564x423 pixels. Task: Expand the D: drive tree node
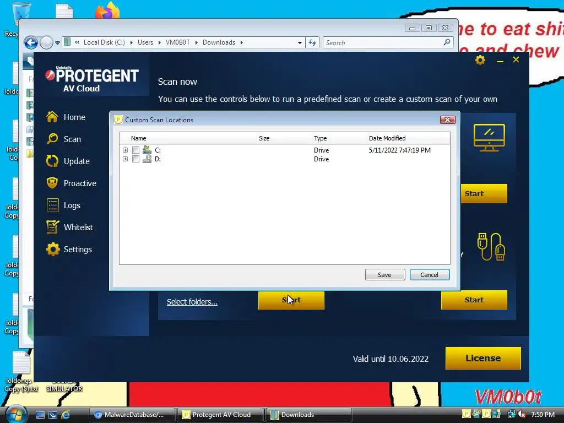point(125,159)
